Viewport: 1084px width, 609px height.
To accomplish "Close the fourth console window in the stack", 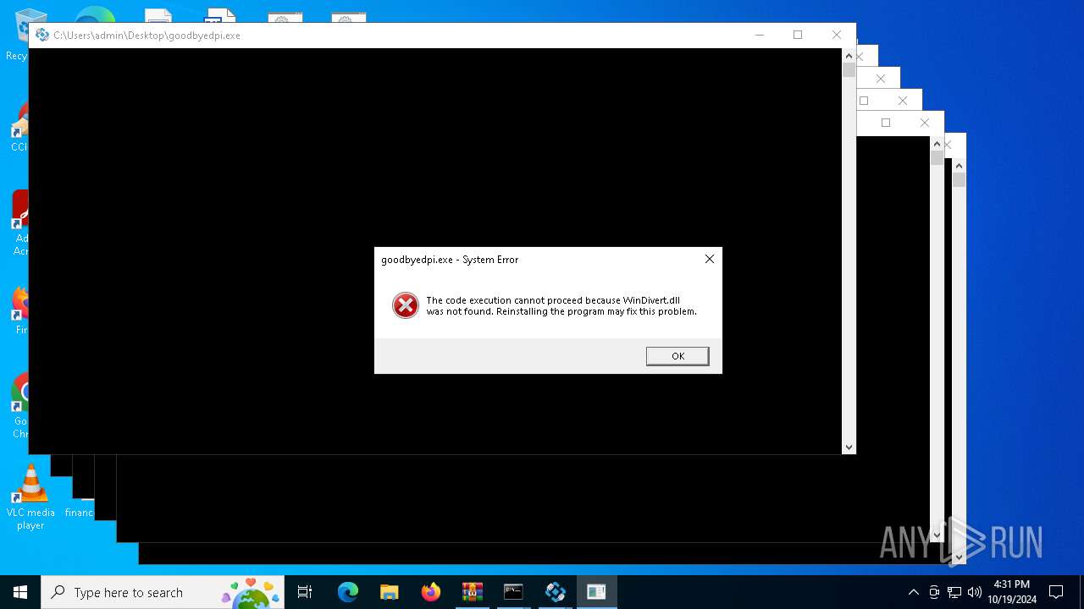I will pos(903,101).
